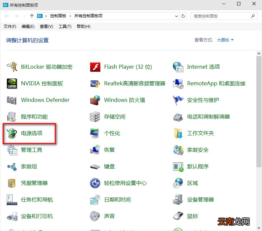
Task: Open the 轻松使用设置中心 icon
Action: (x=95, y=183)
